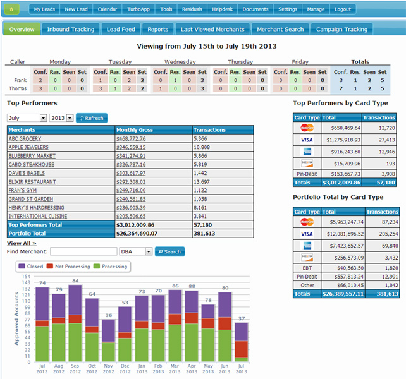Click the $205,506.65 monthly gross link
The image size is (406, 379).
click(x=131, y=216)
